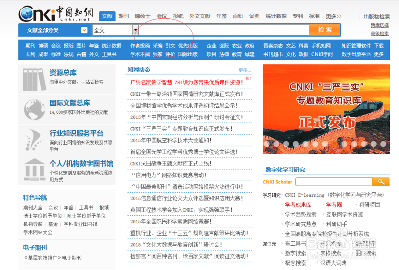The width and height of the screenshot is (399, 270).
Task: Click 汉语大词典 link
Action: click(x=333, y=263)
